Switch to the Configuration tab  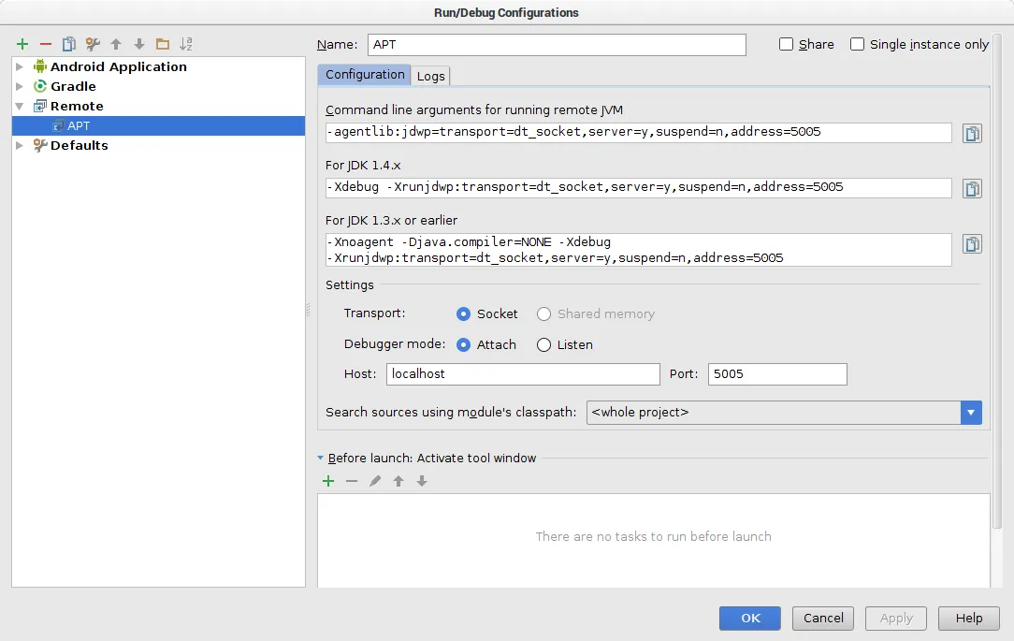click(x=364, y=74)
